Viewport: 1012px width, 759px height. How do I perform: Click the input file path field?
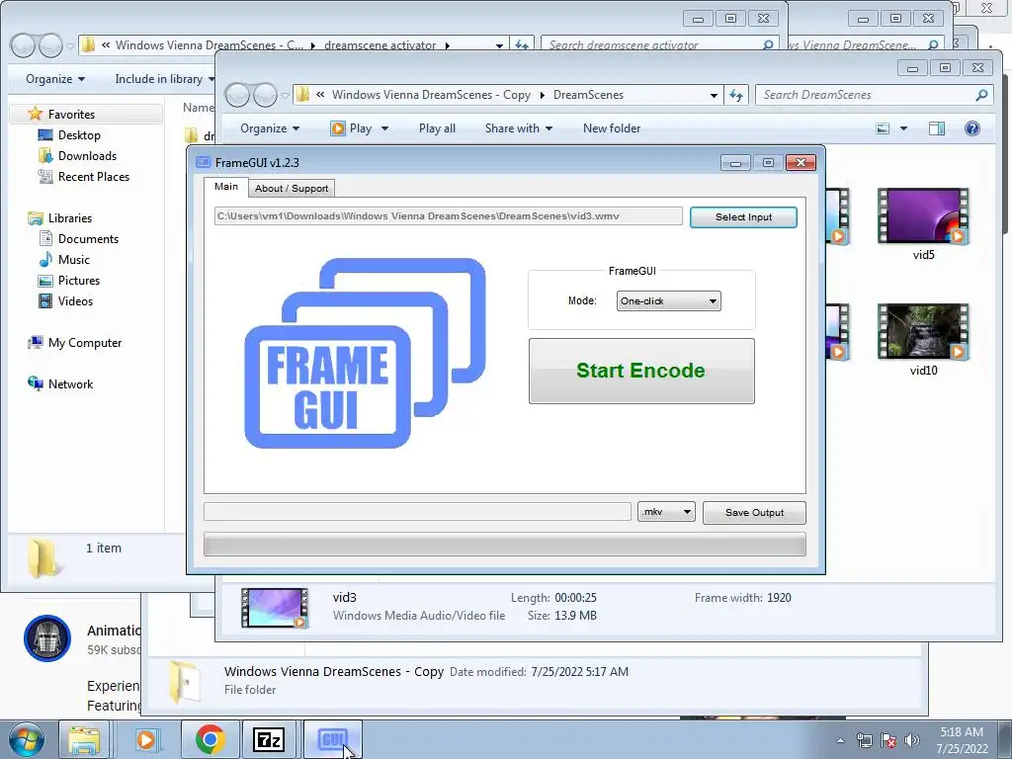[448, 216]
